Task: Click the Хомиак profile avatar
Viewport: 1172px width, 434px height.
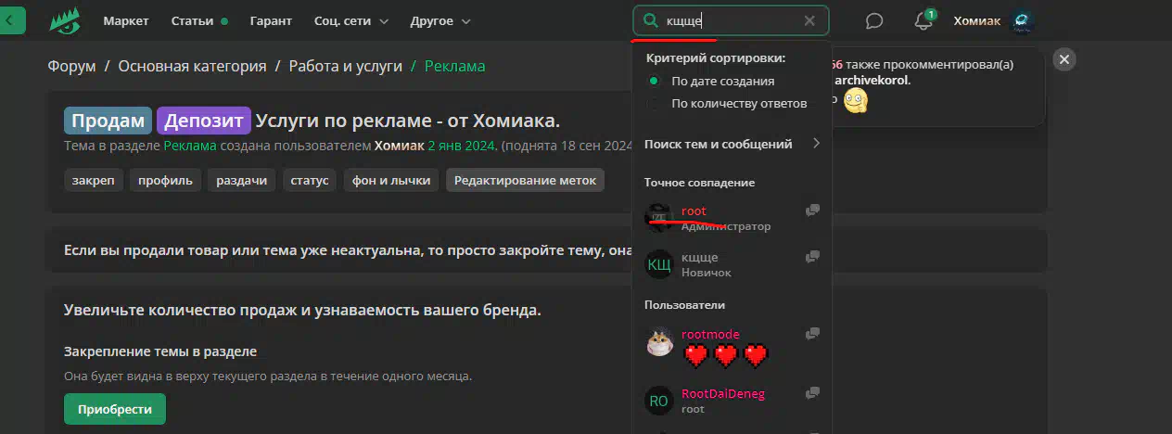Action: pyautogui.click(x=1021, y=20)
